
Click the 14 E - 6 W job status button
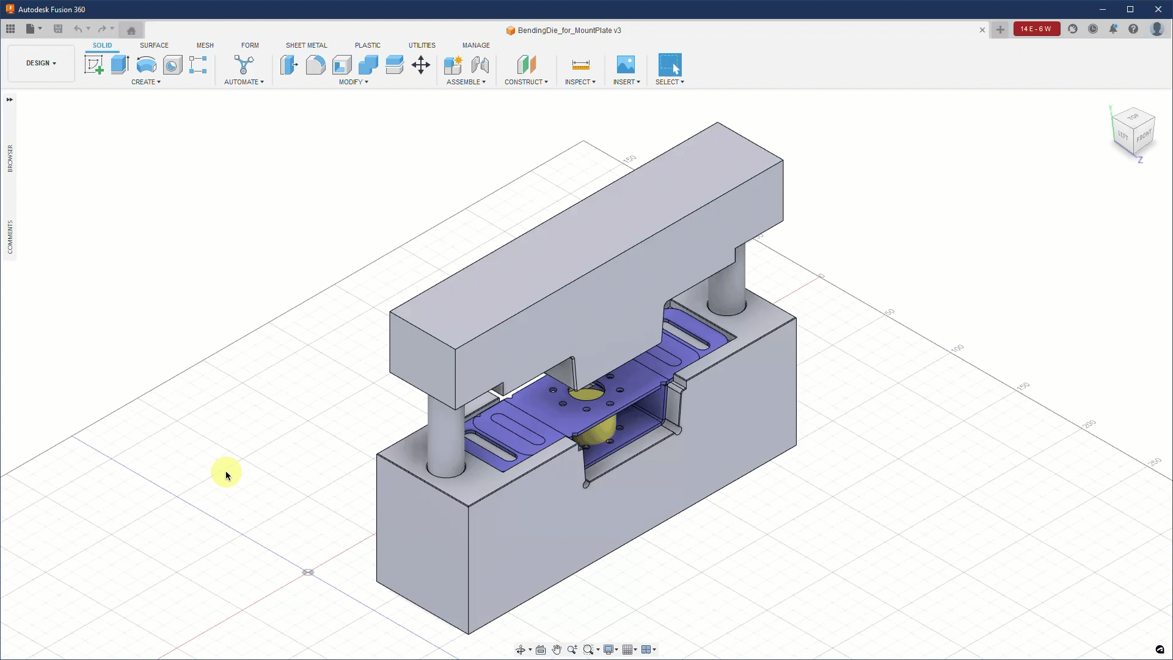(1036, 29)
